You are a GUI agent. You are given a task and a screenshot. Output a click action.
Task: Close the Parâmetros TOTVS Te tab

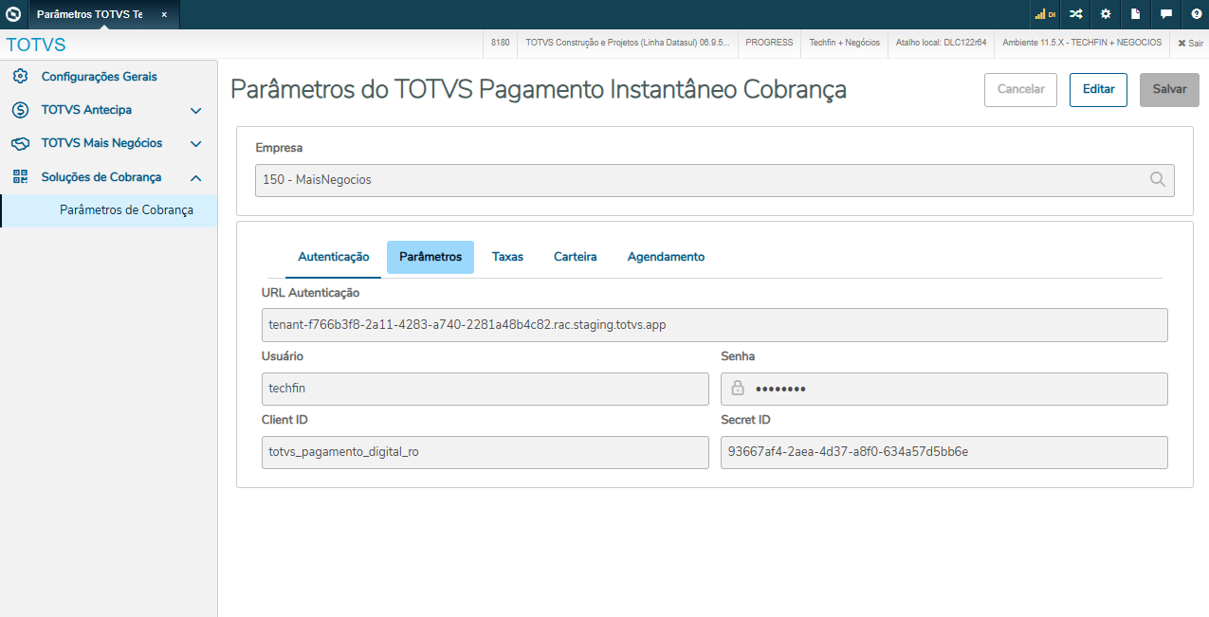click(164, 15)
